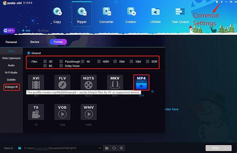Click the DVDFab logo at top left
This screenshot has width=237, height=153.
[5, 3]
